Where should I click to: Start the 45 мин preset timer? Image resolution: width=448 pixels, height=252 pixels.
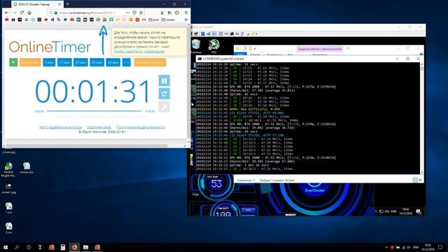(113, 62)
